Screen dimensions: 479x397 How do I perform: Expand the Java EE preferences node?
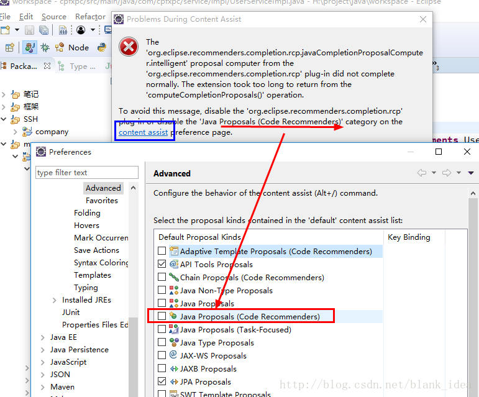pos(42,337)
